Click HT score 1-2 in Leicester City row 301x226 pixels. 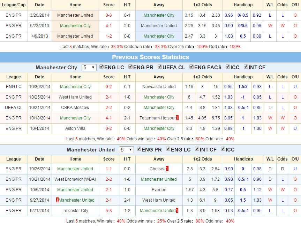click(x=127, y=211)
